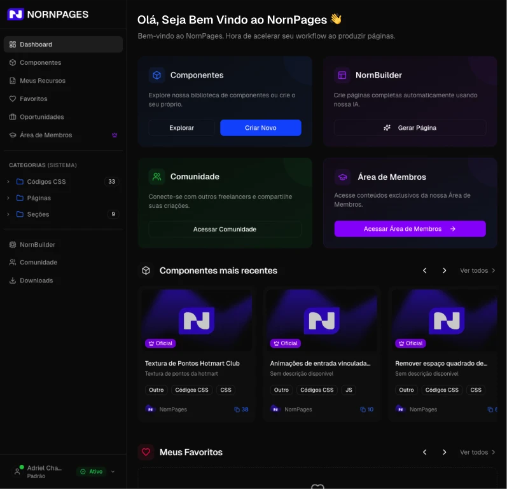
Task: Click the Comunidade people icon in sidebar
Action: click(x=13, y=262)
